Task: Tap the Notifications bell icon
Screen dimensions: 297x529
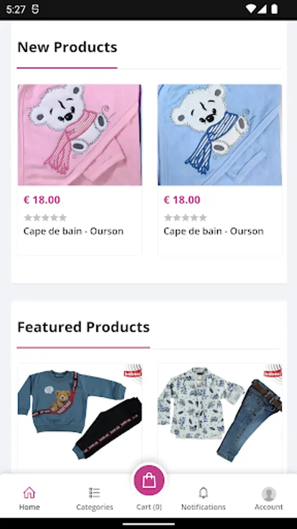Action: coord(204,493)
